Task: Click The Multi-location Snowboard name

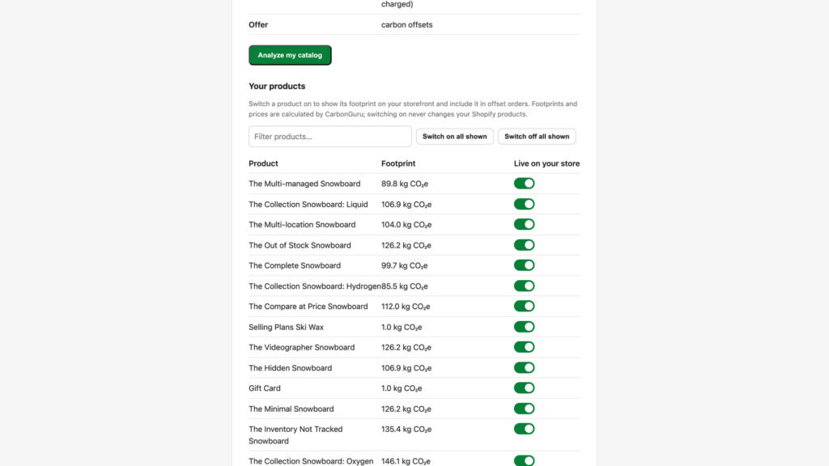Action: [302, 225]
